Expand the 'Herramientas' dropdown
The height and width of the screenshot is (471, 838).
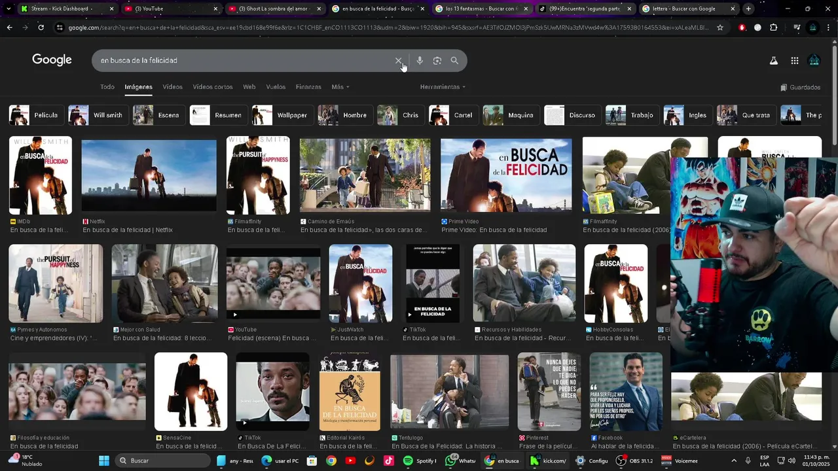(x=443, y=87)
